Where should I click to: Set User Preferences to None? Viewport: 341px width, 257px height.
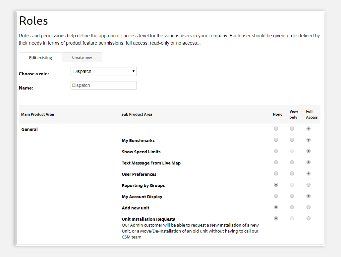tap(276, 173)
